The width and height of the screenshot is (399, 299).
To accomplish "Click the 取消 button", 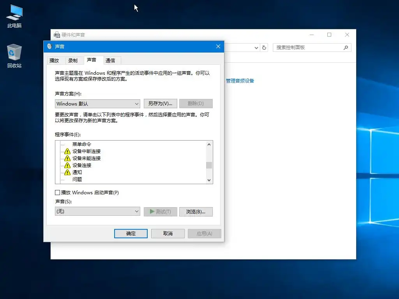I will coord(168,234).
